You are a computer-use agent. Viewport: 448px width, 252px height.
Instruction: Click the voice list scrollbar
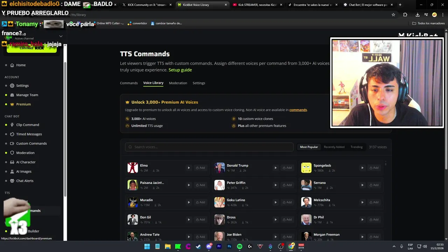click(386, 163)
